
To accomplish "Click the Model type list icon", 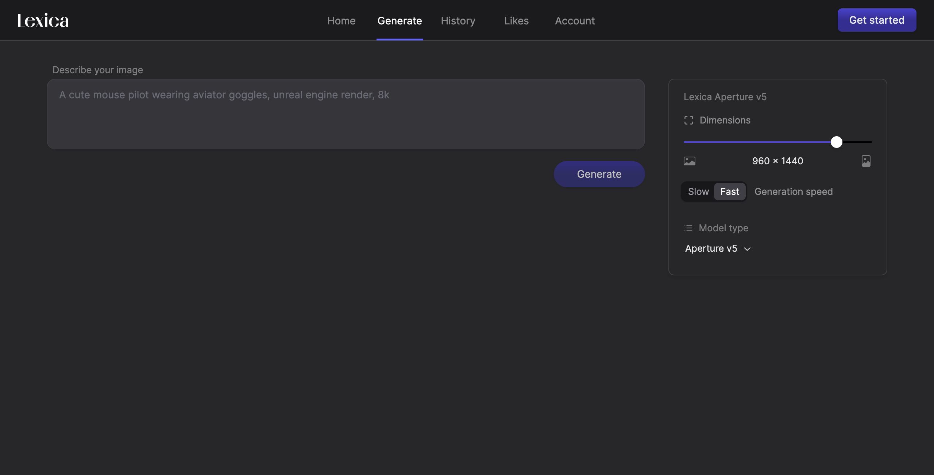I will (688, 228).
